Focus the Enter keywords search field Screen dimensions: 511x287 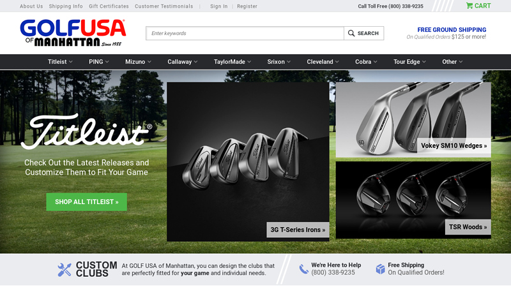pos(245,33)
